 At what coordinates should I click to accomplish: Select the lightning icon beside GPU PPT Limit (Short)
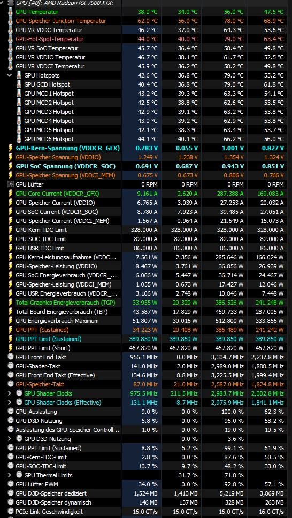pos(11,348)
